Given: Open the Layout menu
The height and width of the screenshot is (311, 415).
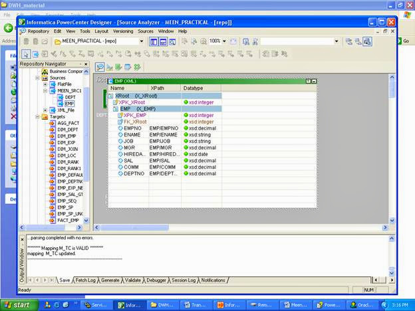Looking at the screenshot, I should tap(101, 31).
